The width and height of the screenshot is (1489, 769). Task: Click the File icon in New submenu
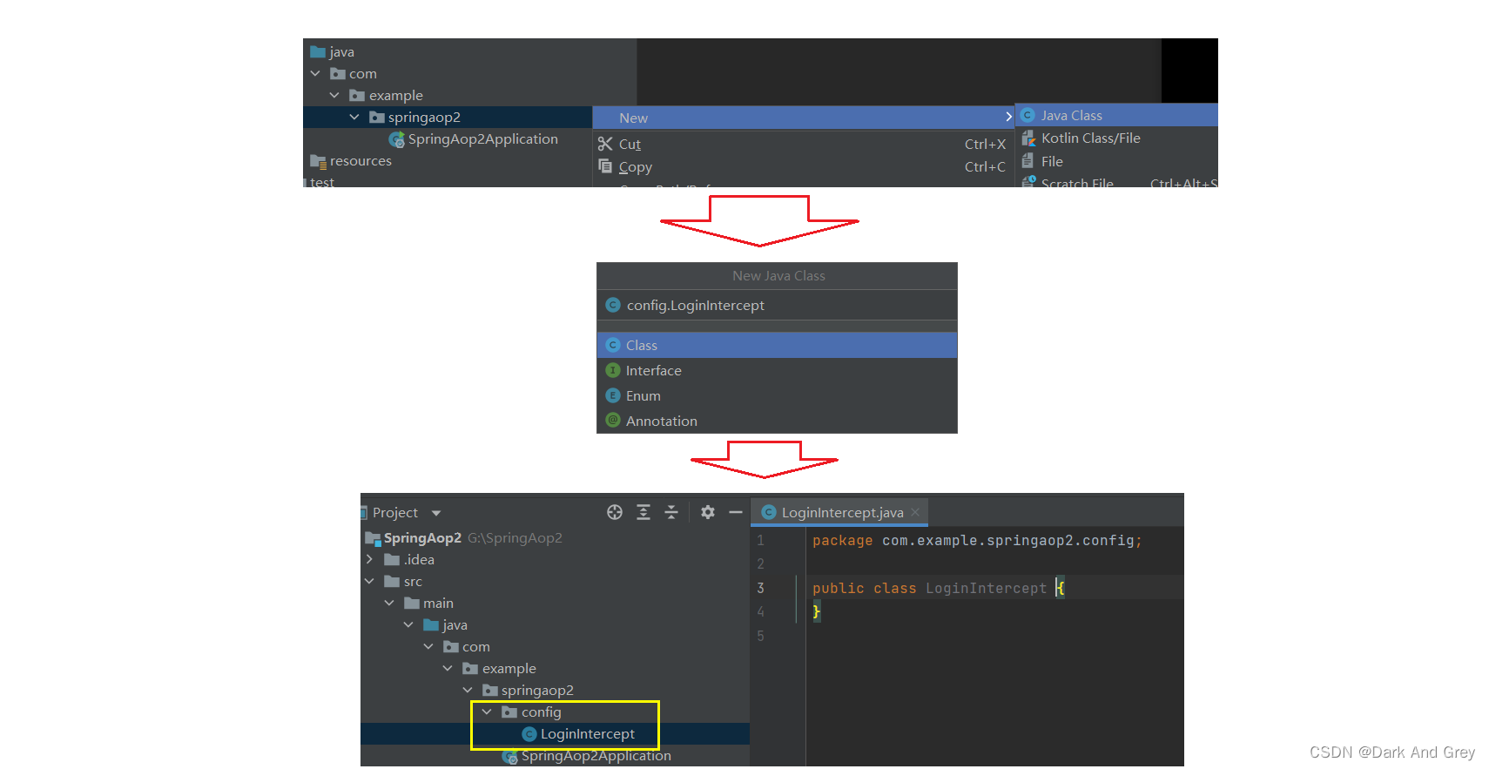tap(1027, 161)
